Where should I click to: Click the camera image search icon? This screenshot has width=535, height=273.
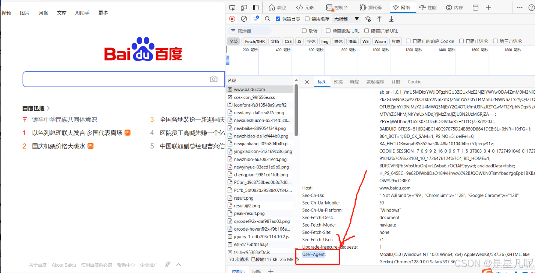[x=213, y=79]
